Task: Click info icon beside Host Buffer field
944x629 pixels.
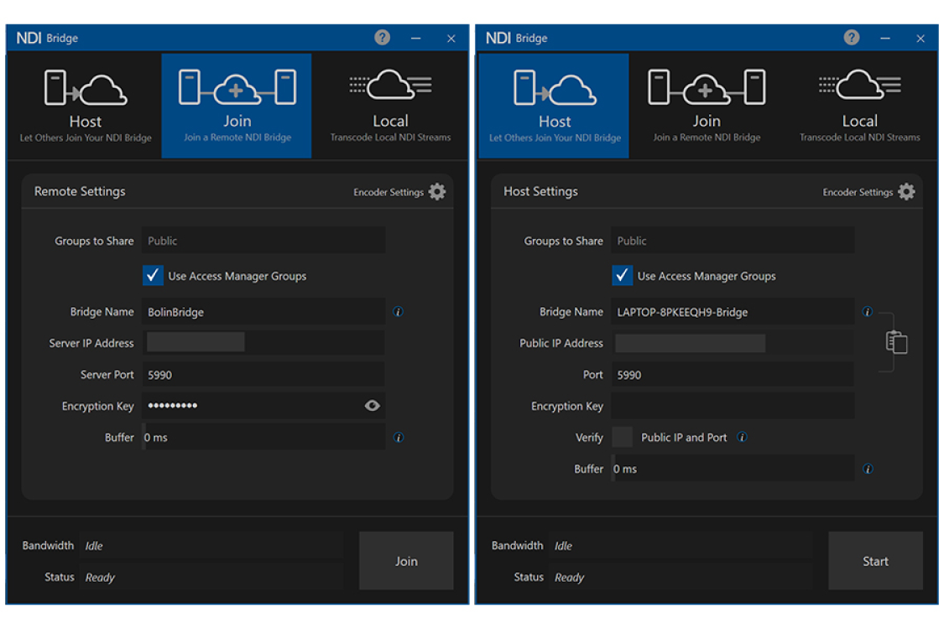Action: [x=868, y=470]
